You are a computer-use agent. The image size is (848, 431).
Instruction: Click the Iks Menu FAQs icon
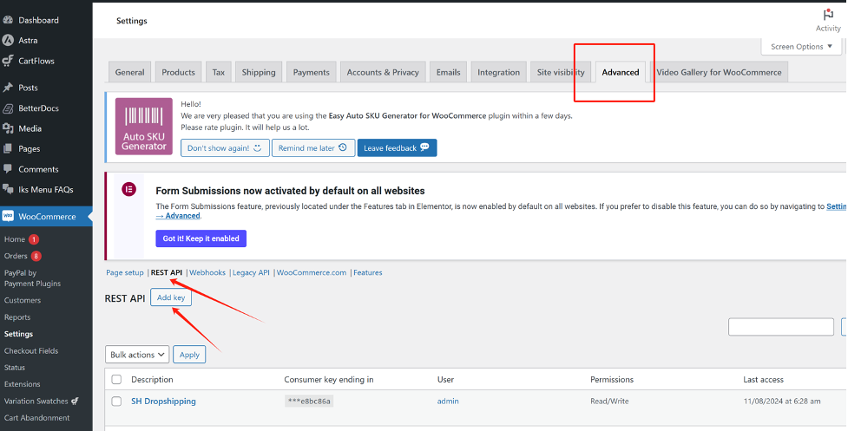(8, 189)
